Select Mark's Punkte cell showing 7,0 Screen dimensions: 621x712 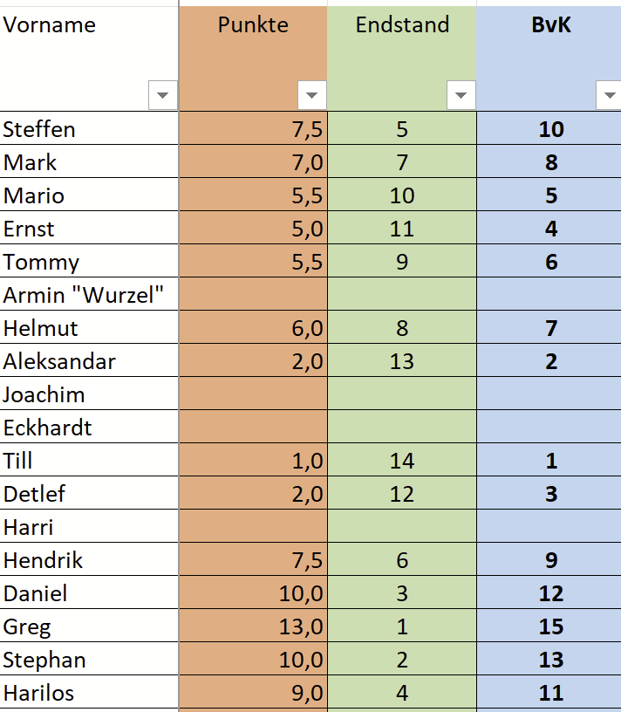tap(253, 163)
